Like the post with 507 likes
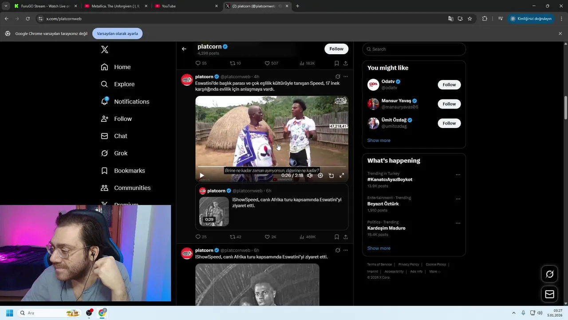This screenshot has height=320, width=568. (271, 63)
